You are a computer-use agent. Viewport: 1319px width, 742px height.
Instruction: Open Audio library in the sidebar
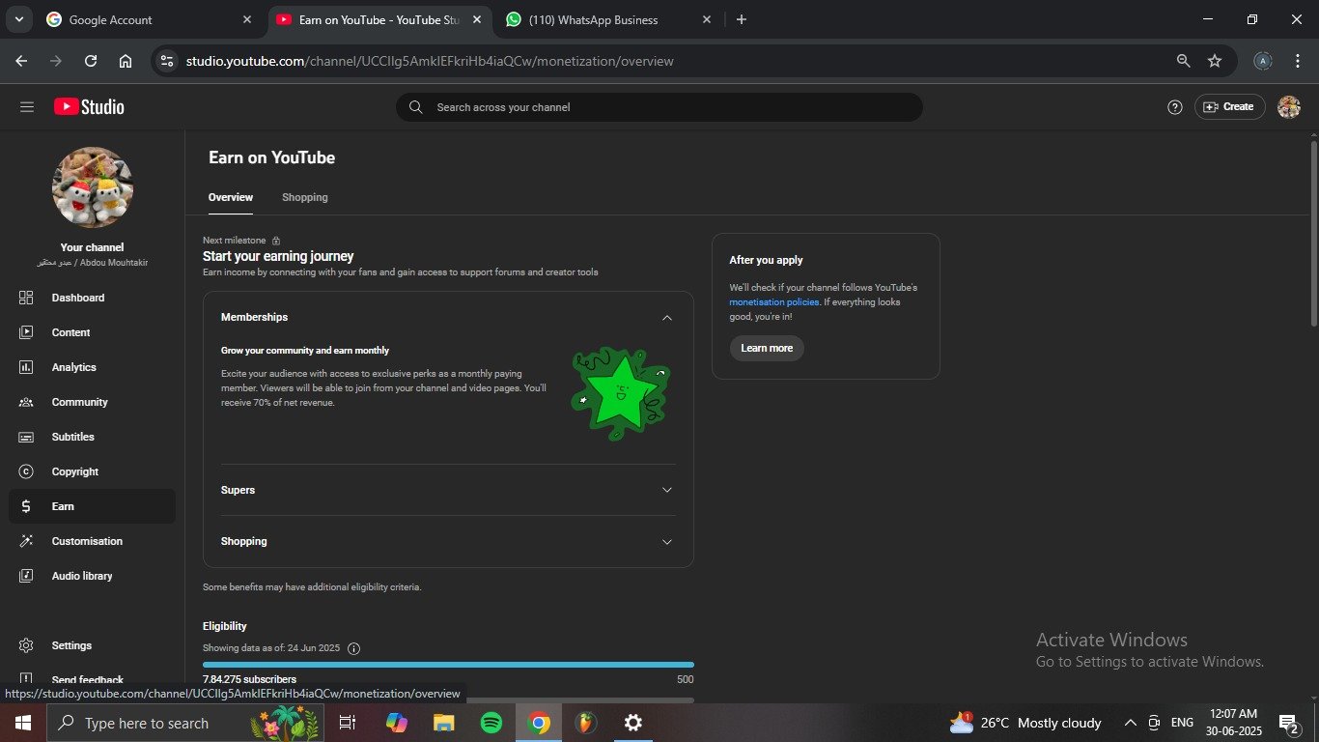pos(92,576)
